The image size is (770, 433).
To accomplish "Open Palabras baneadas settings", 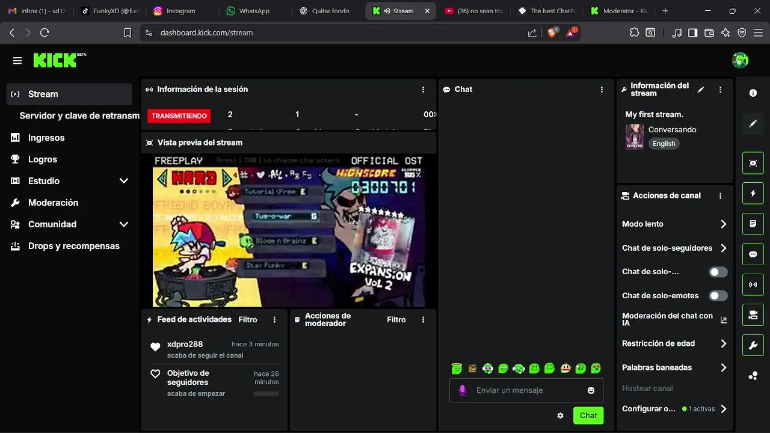I will [674, 367].
